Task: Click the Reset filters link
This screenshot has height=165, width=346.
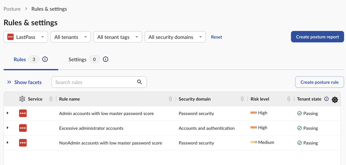Action: 217,37
